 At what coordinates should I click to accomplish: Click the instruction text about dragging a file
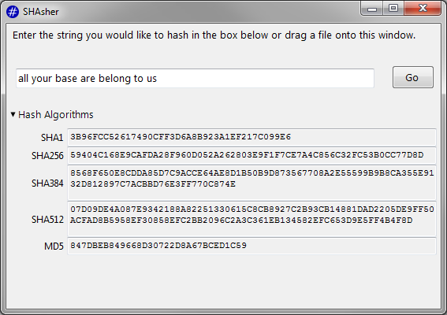(x=214, y=35)
